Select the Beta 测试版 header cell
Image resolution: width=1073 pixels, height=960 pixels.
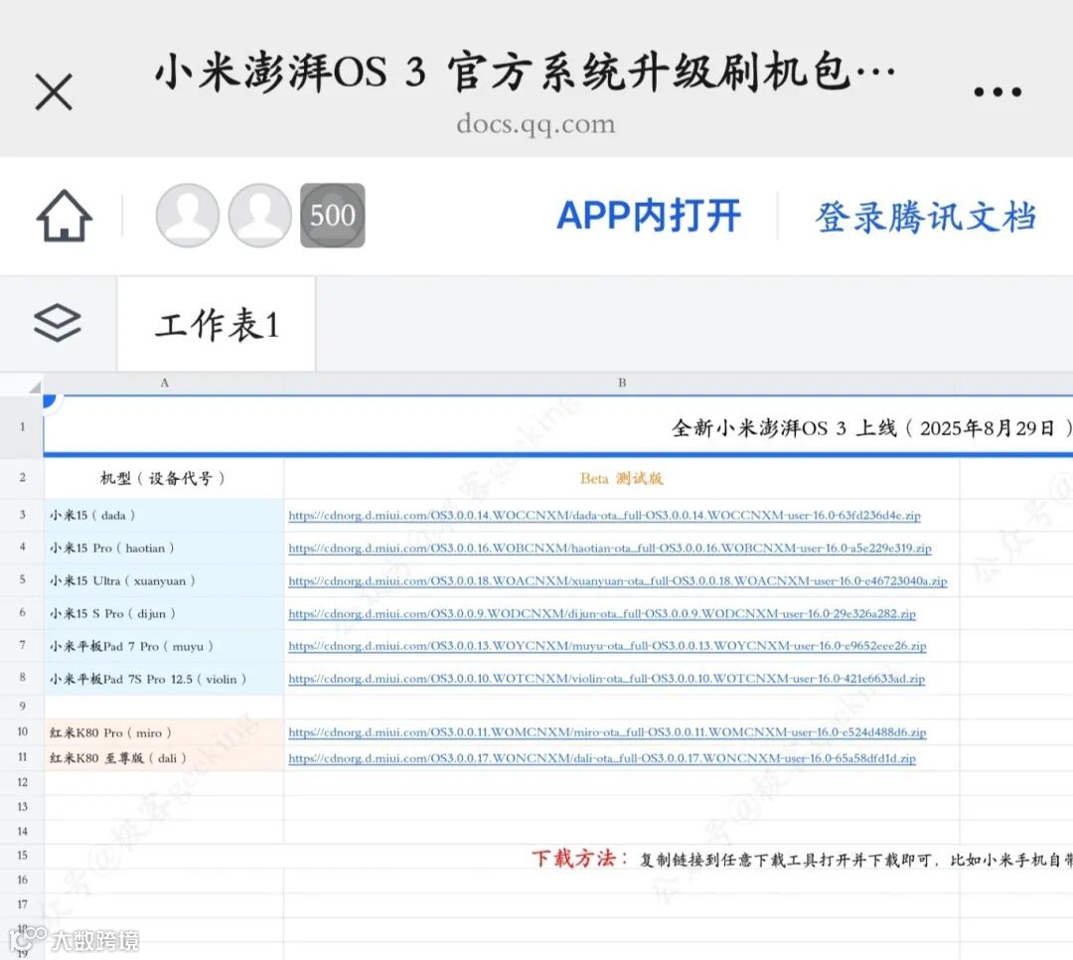click(x=621, y=478)
